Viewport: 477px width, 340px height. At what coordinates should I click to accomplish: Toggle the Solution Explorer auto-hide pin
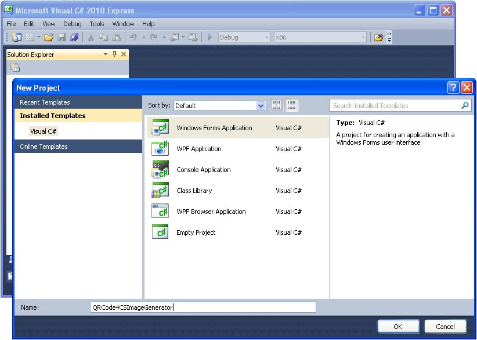[x=114, y=54]
